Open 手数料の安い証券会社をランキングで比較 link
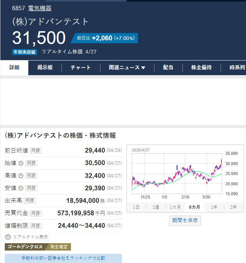 coord(63,258)
